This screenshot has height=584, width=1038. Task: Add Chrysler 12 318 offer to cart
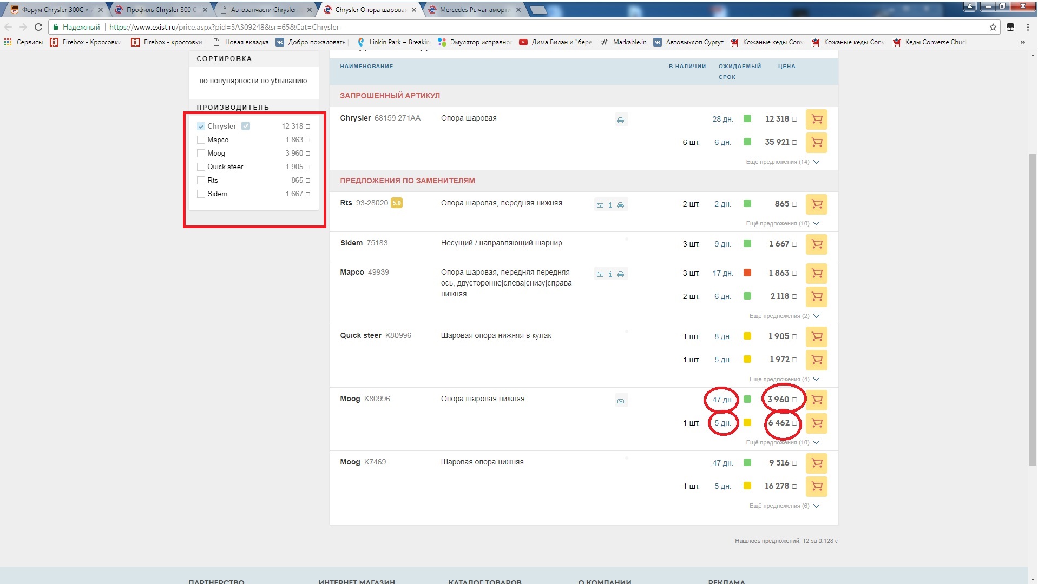817,120
